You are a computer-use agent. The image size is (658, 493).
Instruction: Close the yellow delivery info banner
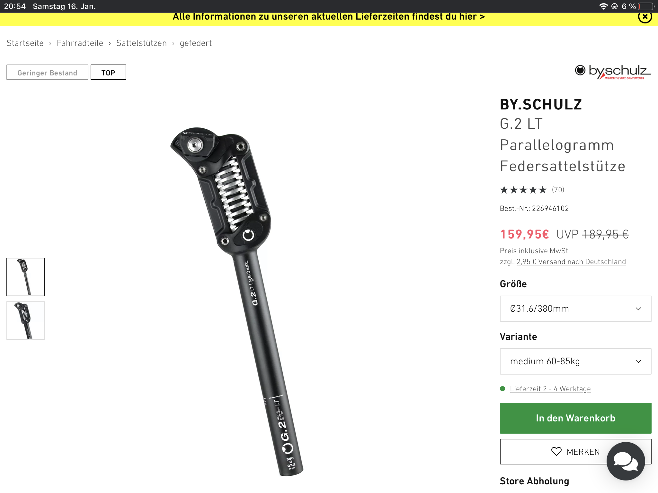click(645, 17)
